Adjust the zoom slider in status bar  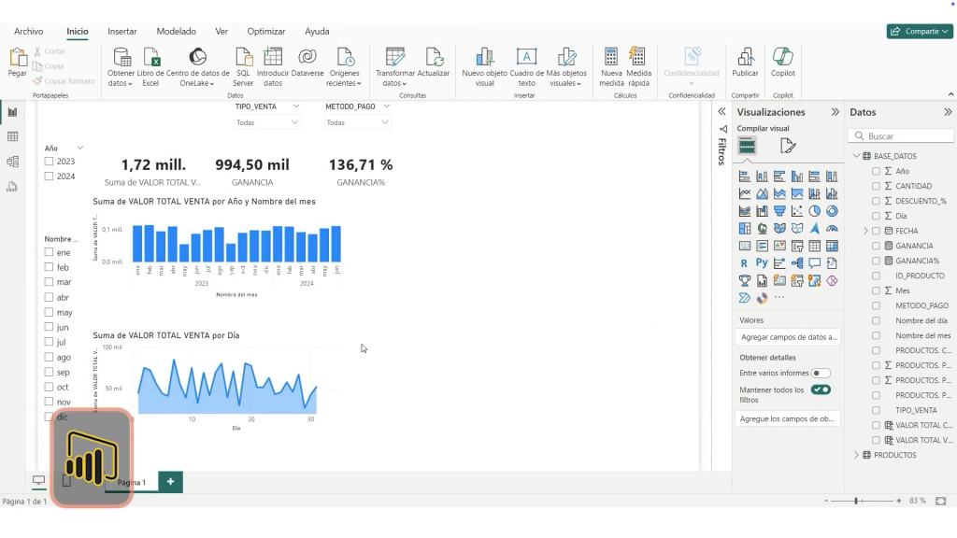(857, 502)
